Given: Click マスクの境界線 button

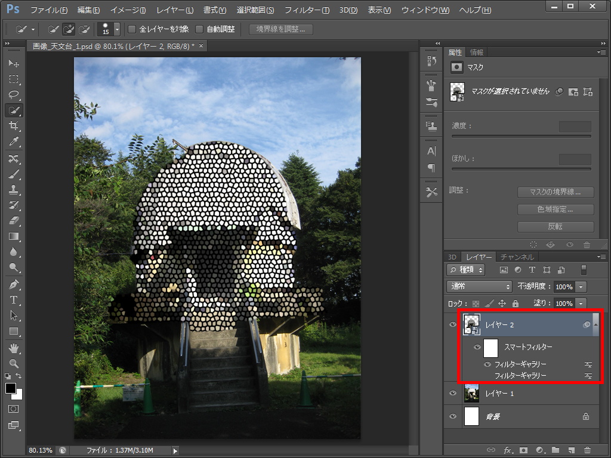Looking at the screenshot, I should coord(556,192).
